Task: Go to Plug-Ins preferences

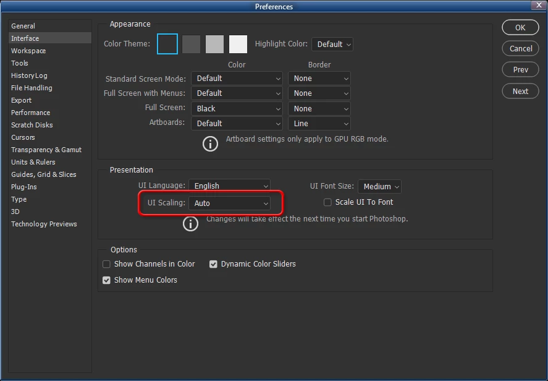Action: tap(50, 187)
